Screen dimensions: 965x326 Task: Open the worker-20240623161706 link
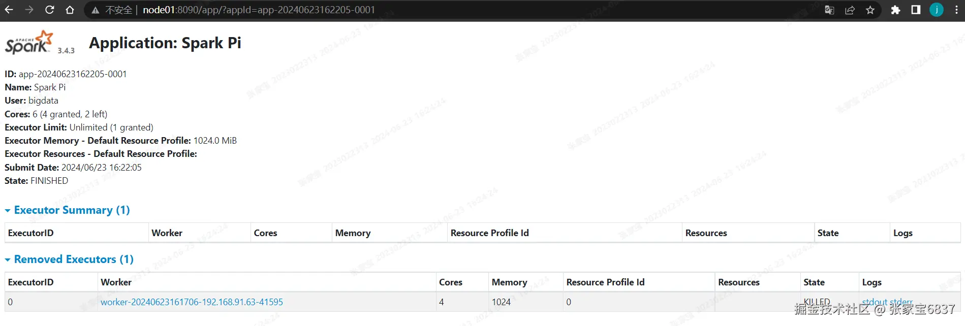coord(192,302)
